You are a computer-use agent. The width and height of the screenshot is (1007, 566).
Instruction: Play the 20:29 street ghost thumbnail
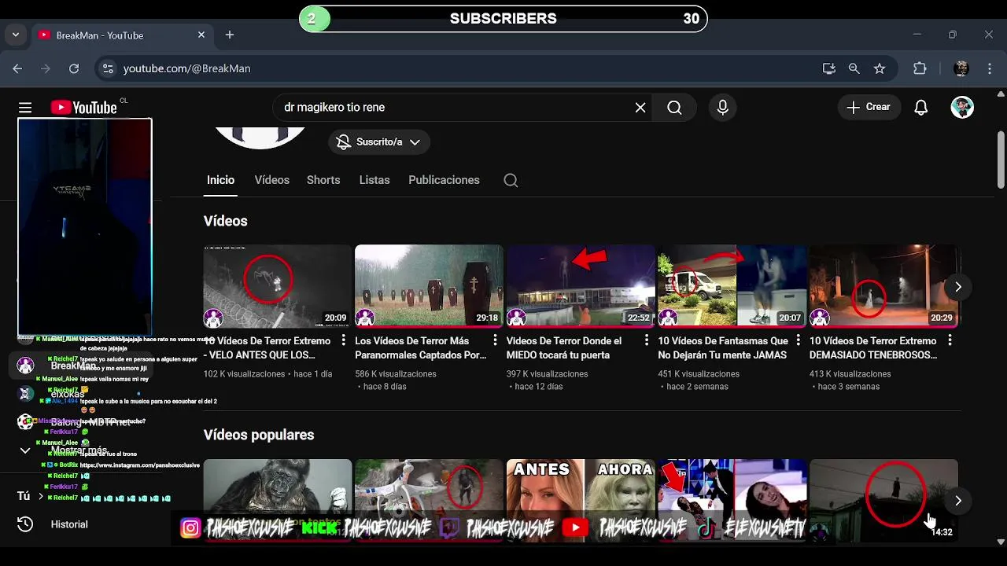883,286
